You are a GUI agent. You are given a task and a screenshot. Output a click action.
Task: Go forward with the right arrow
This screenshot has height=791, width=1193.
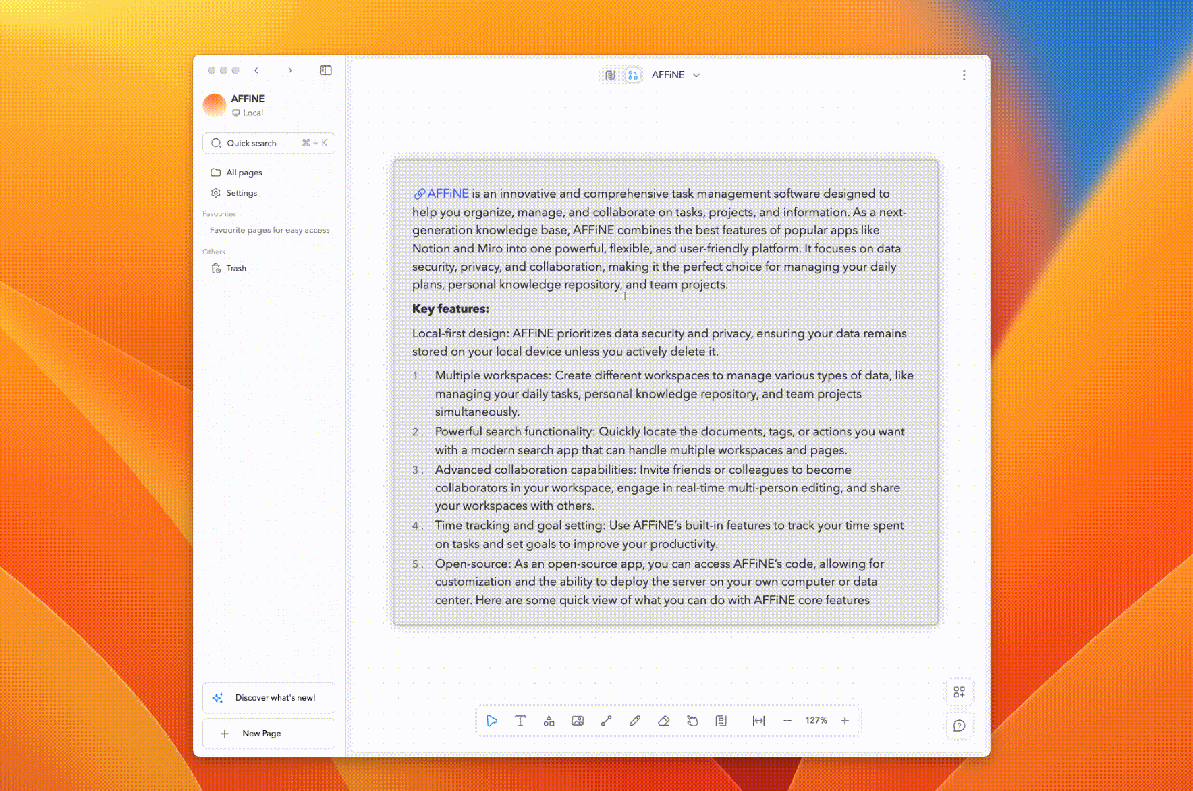click(x=290, y=70)
